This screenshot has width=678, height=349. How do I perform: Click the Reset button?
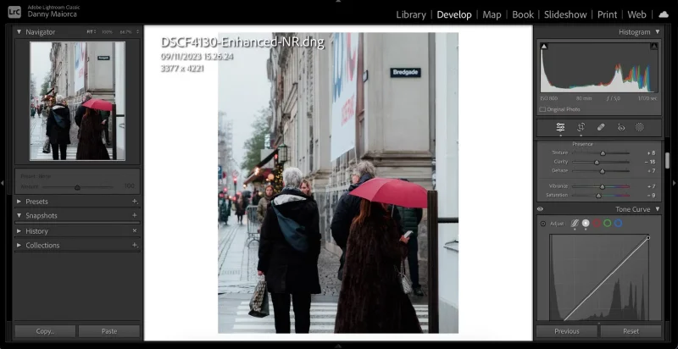coord(630,331)
